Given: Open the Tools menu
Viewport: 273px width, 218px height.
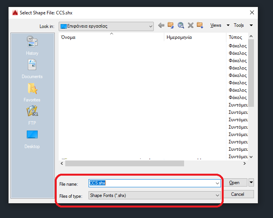Looking at the screenshot, I should pos(239,25).
